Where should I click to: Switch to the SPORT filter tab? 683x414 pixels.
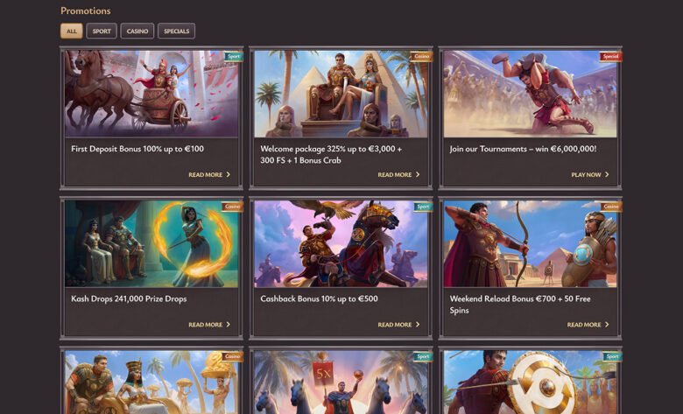click(102, 32)
